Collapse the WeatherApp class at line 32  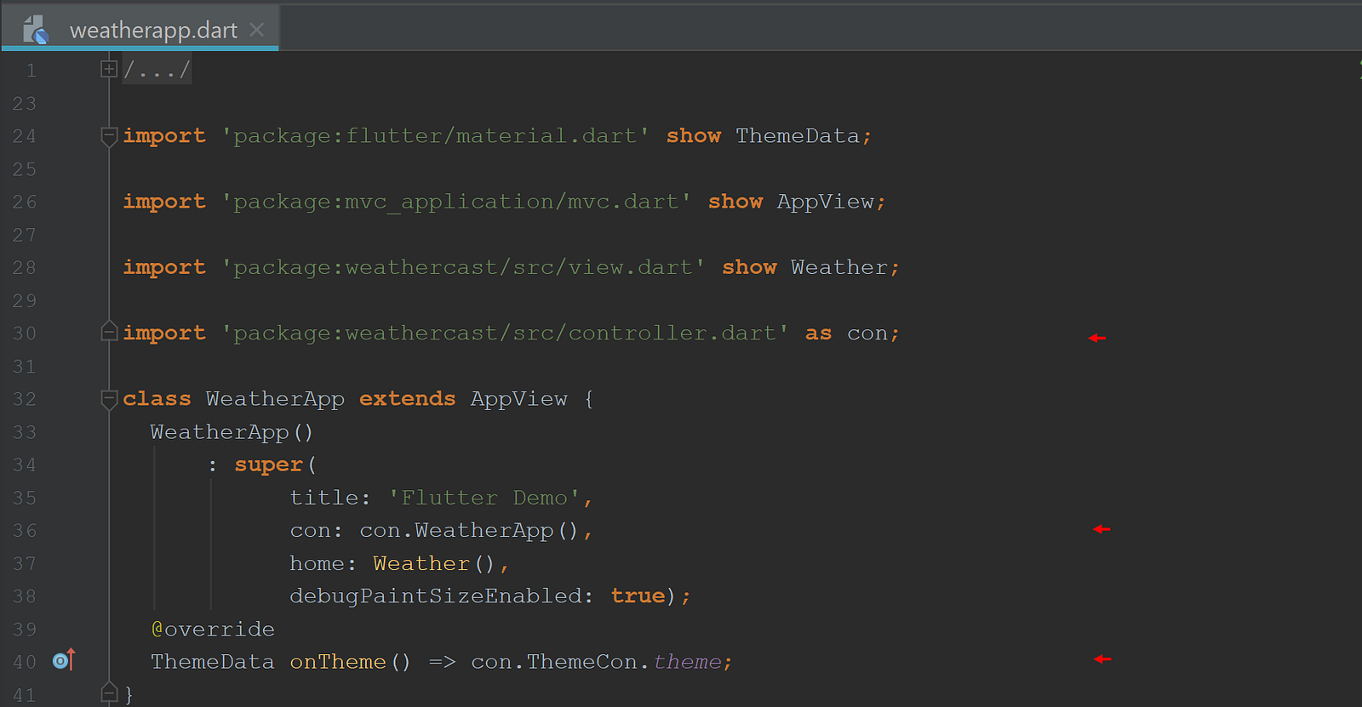[x=109, y=399]
